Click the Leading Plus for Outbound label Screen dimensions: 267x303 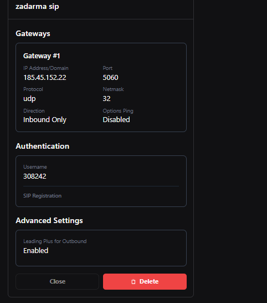55,241
